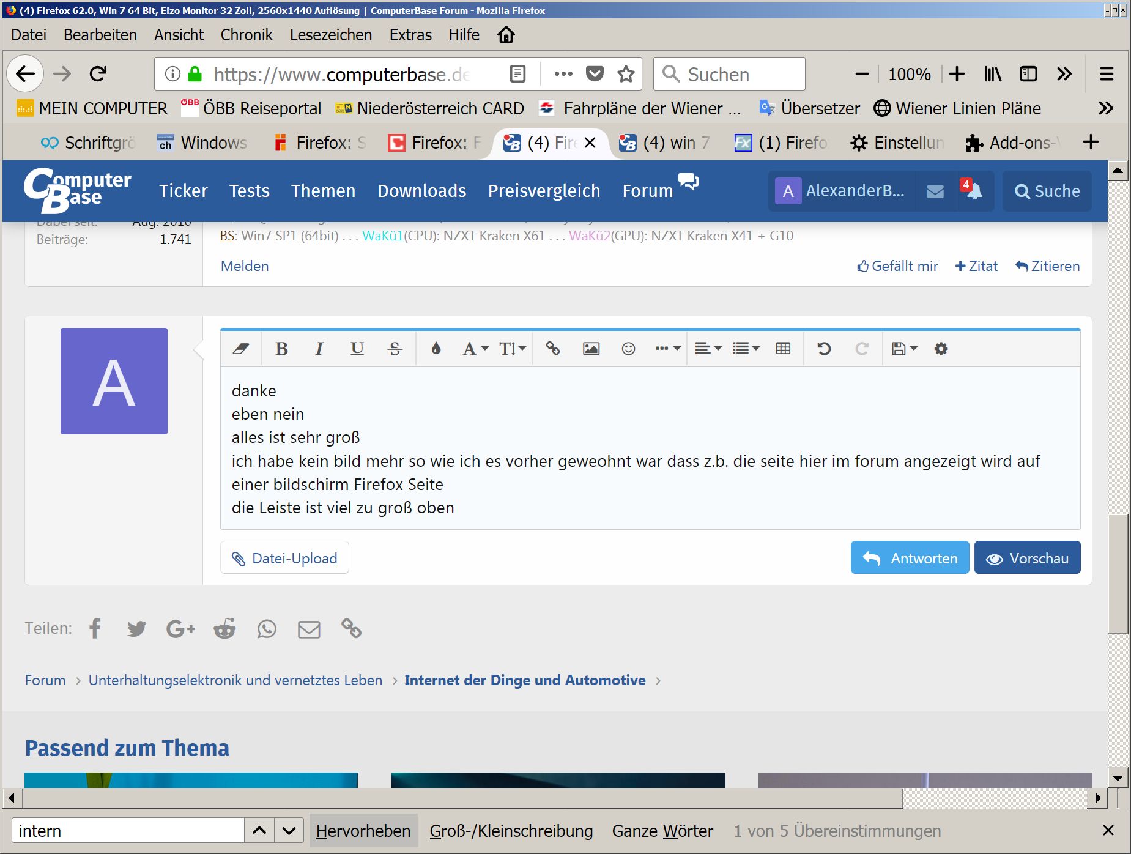Like the post with Gefällt mir
Screen dimensions: 1131x854
coord(897,266)
